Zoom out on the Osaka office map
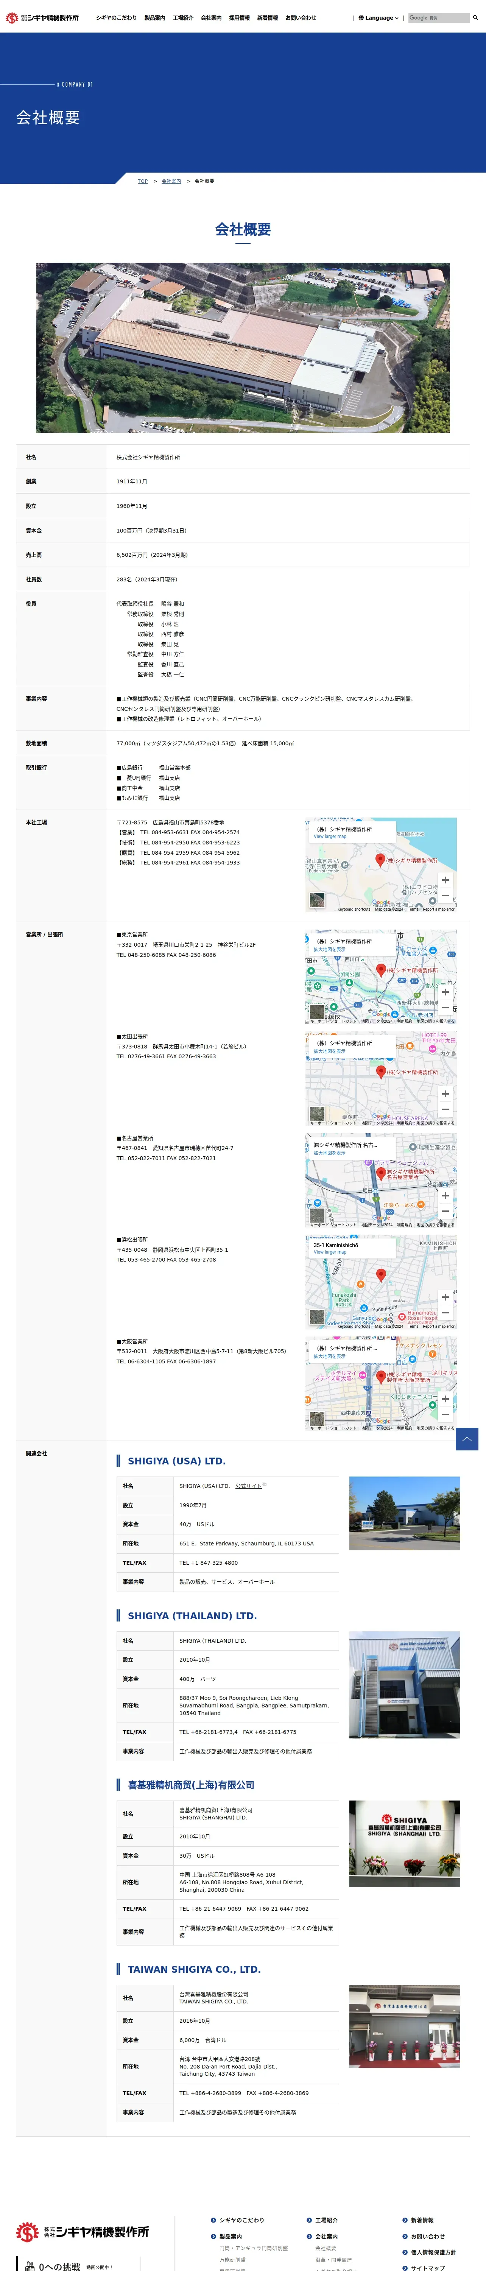 [x=445, y=1415]
